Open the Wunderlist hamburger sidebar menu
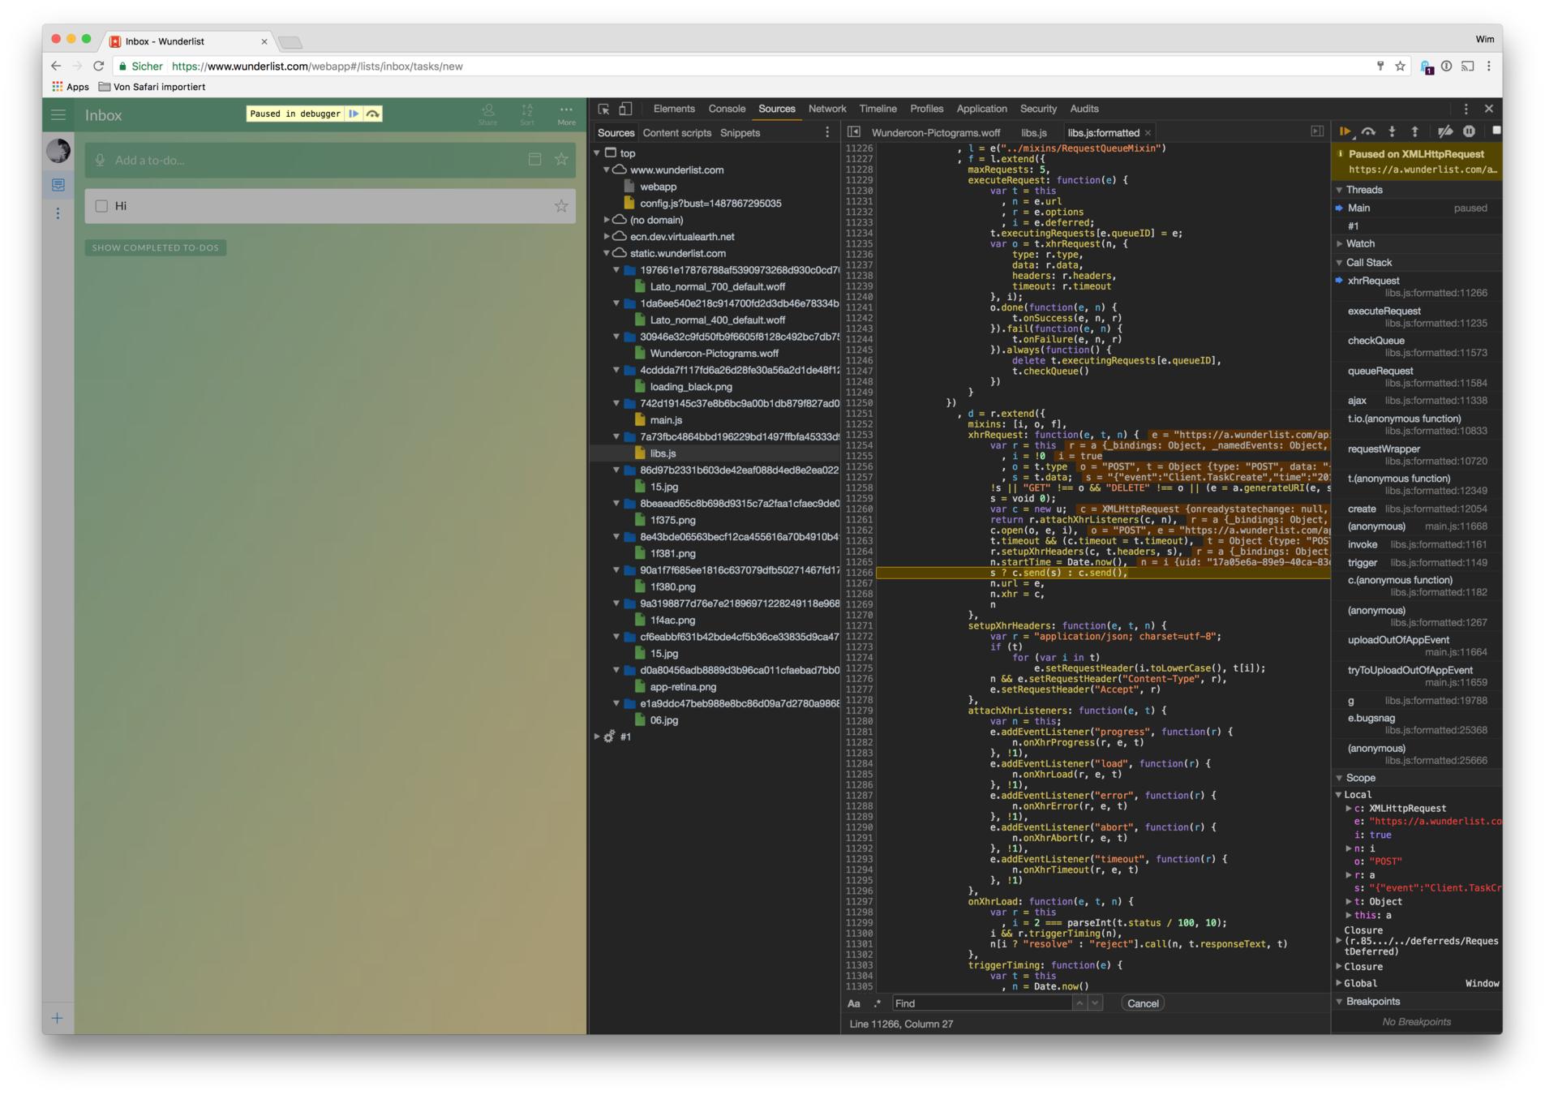This screenshot has height=1095, width=1545. (x=58, y=115)
